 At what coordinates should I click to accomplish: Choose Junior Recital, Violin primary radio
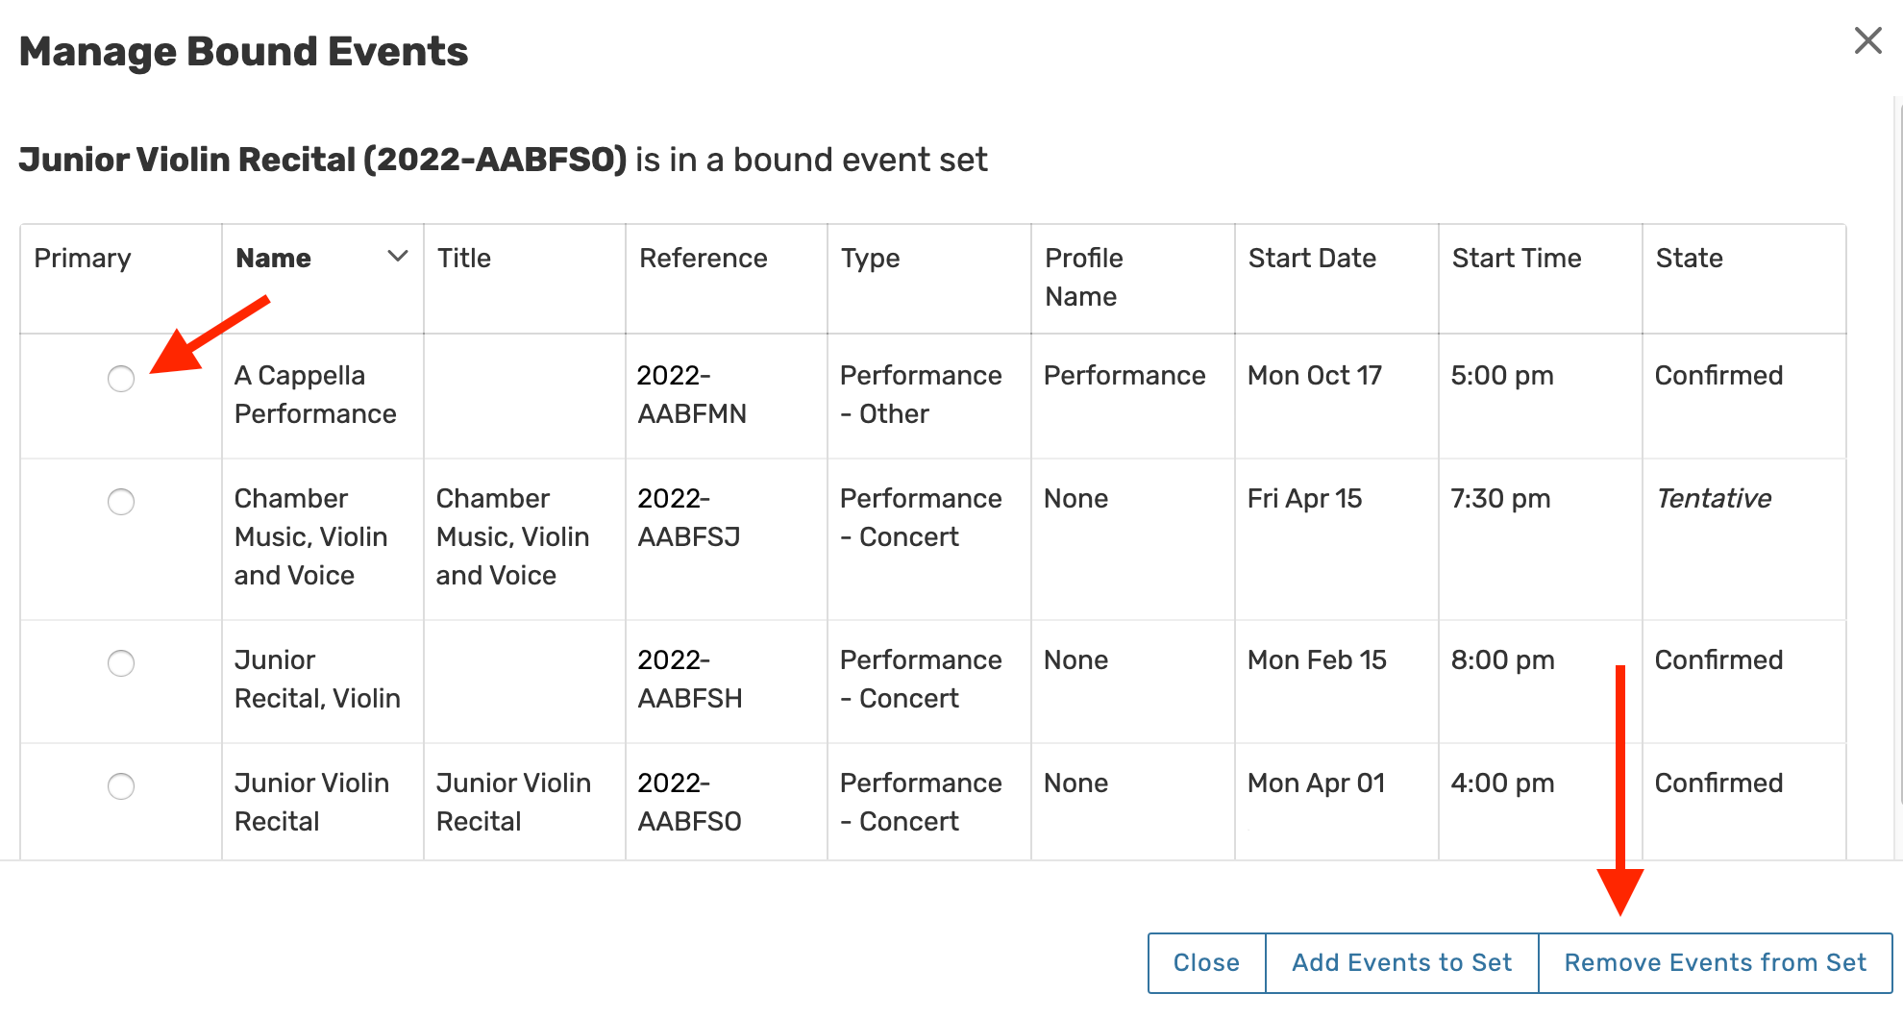[x=121, y=663]
